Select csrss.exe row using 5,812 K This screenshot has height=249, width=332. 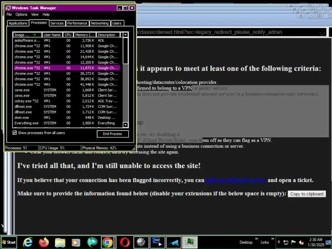point(67,96)
